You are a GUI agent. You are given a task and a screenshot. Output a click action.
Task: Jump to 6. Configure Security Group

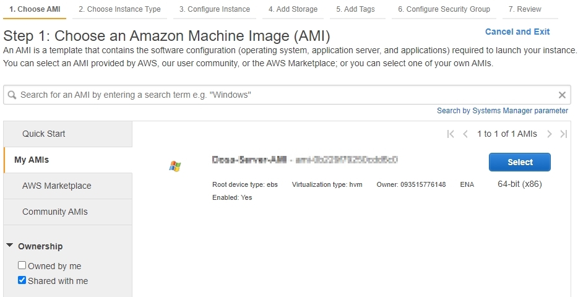tap(444, 9)
